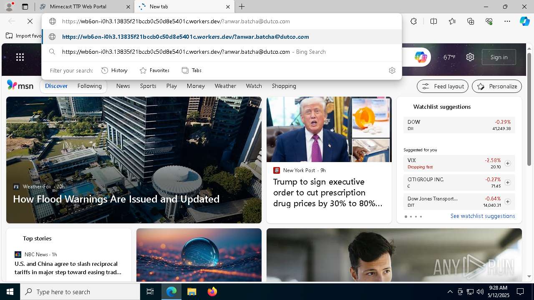Open Trump prescription drug prices article
The width and height of the screenshot is (534, 300).
pyautogui.click(x=327, y=192)
